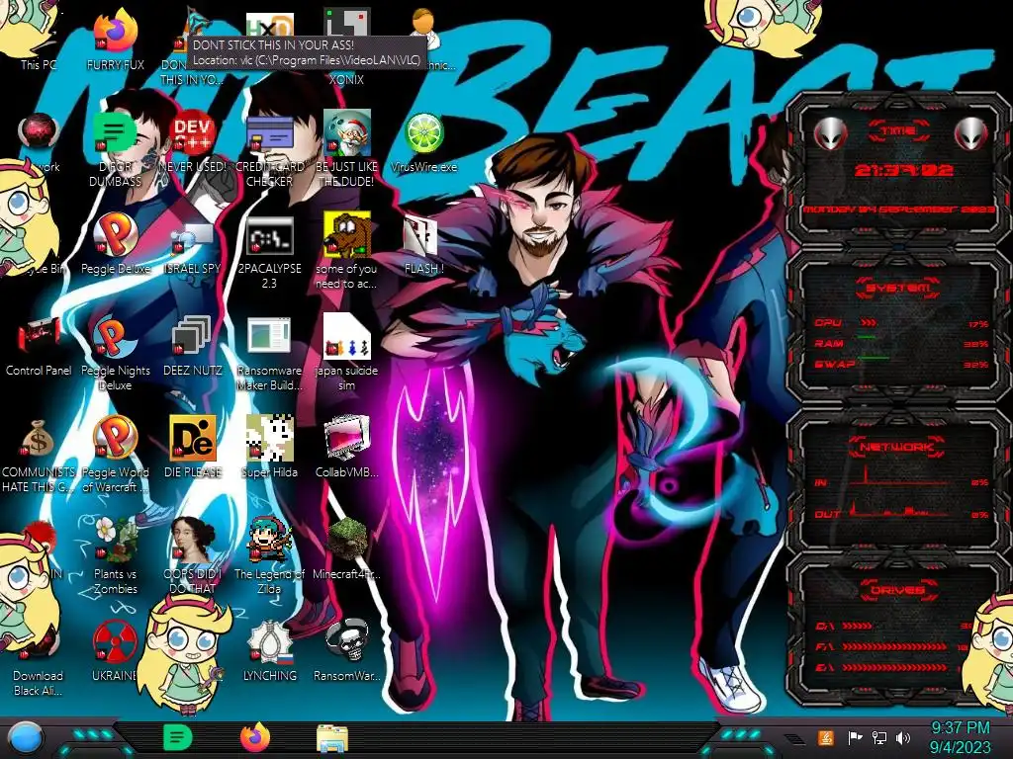The width and height of the screenshot is (1013, 759).
Task: Click the TIME header in the gadget
Action: (897, 131)
